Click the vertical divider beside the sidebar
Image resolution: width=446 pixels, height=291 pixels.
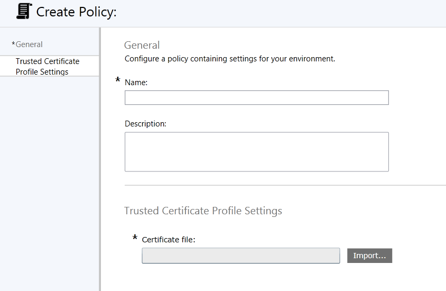pyautogui.click(x=100, y=159)
